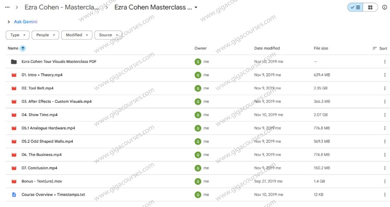View folder details info icon
390x207 pixels.
point(384,7)
